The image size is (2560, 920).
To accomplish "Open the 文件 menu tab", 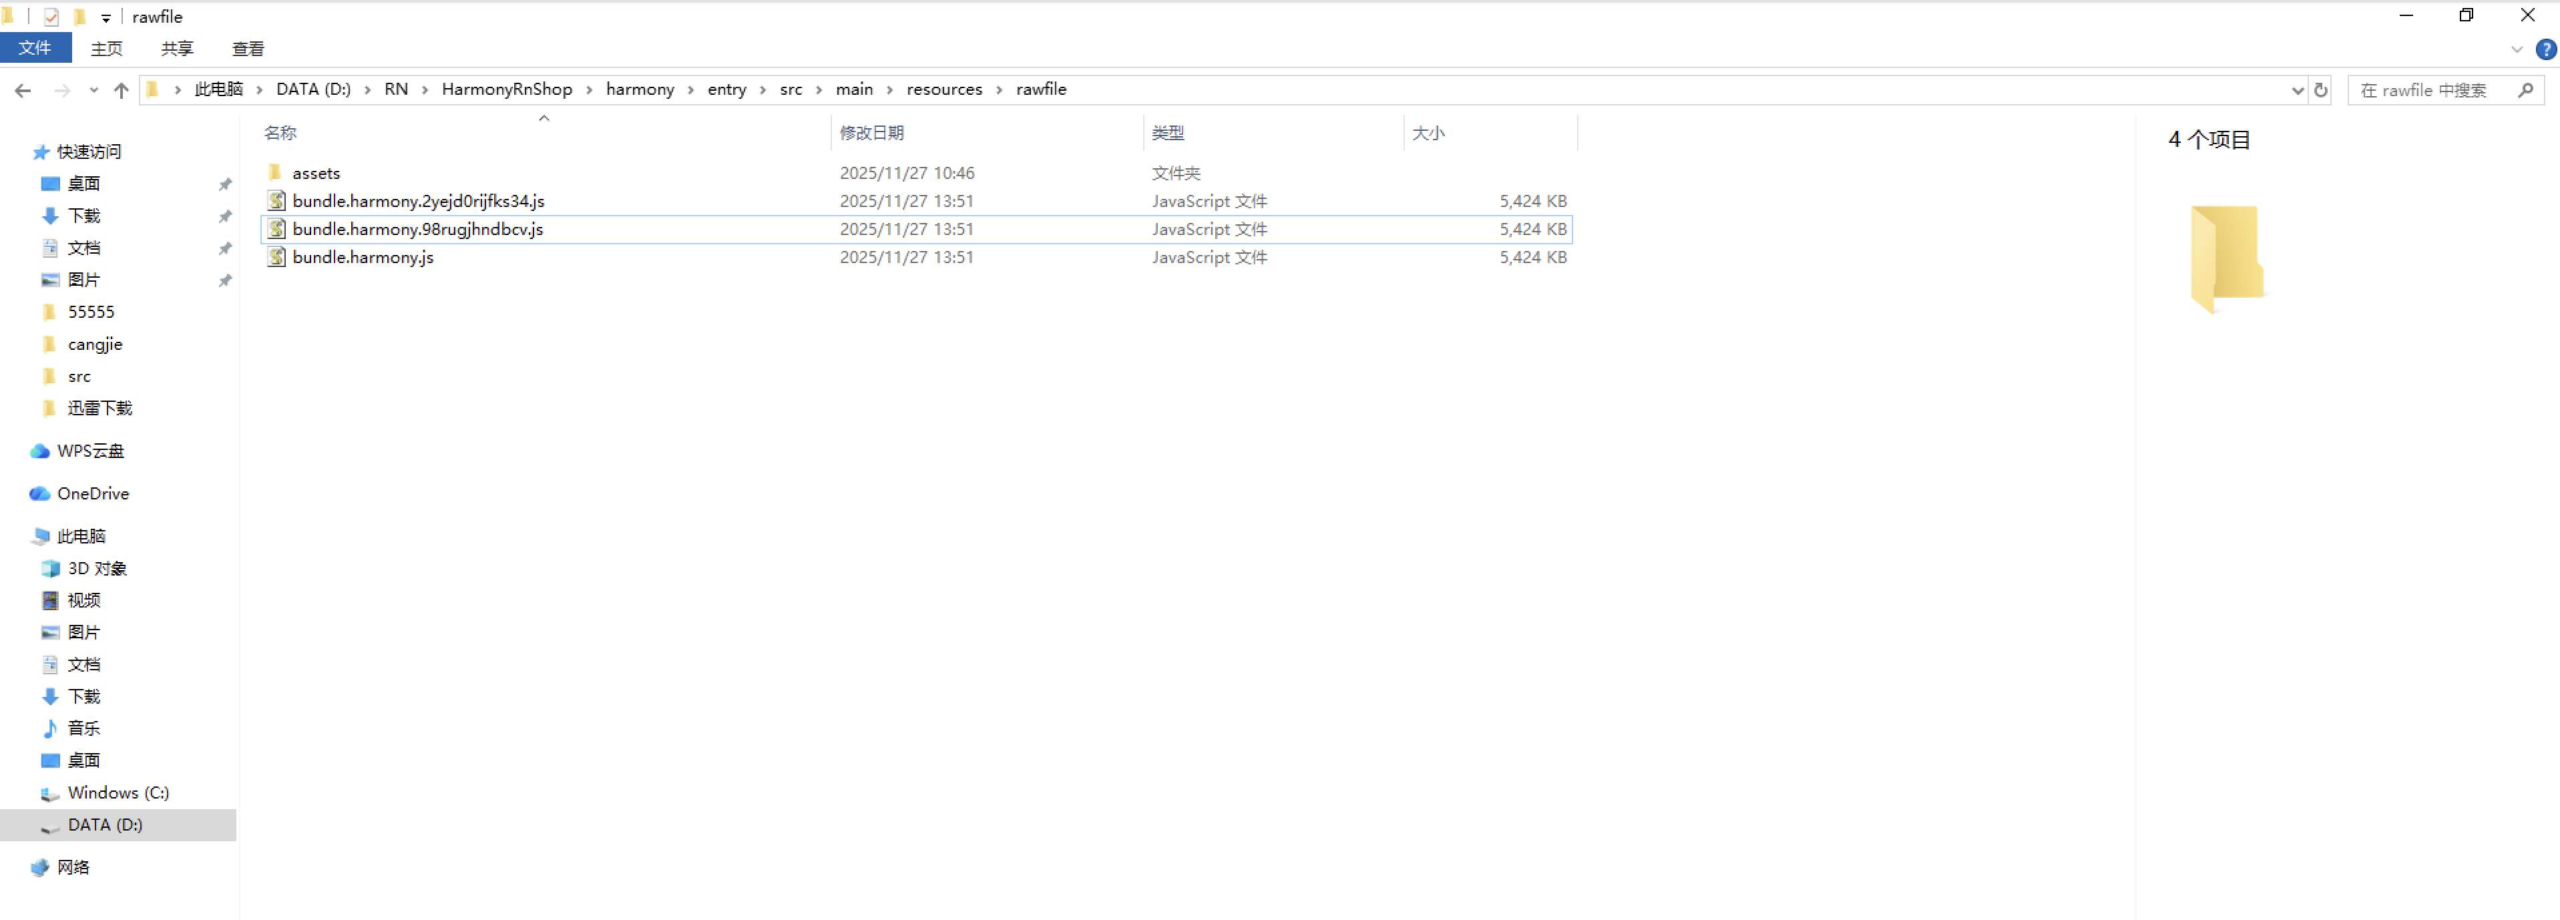I will click(x=35, y=47).
